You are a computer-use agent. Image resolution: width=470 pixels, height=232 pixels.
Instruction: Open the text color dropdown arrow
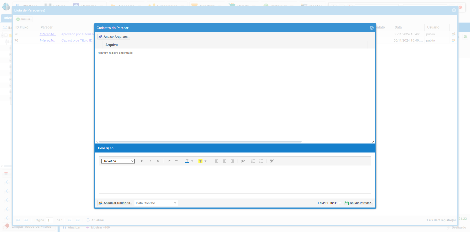coord(192,161)
